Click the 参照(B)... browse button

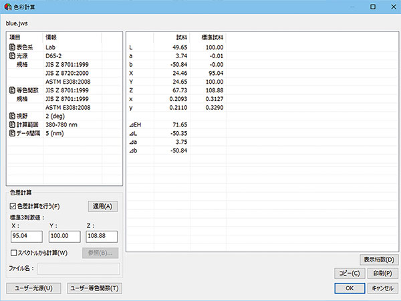pos(100,253)
